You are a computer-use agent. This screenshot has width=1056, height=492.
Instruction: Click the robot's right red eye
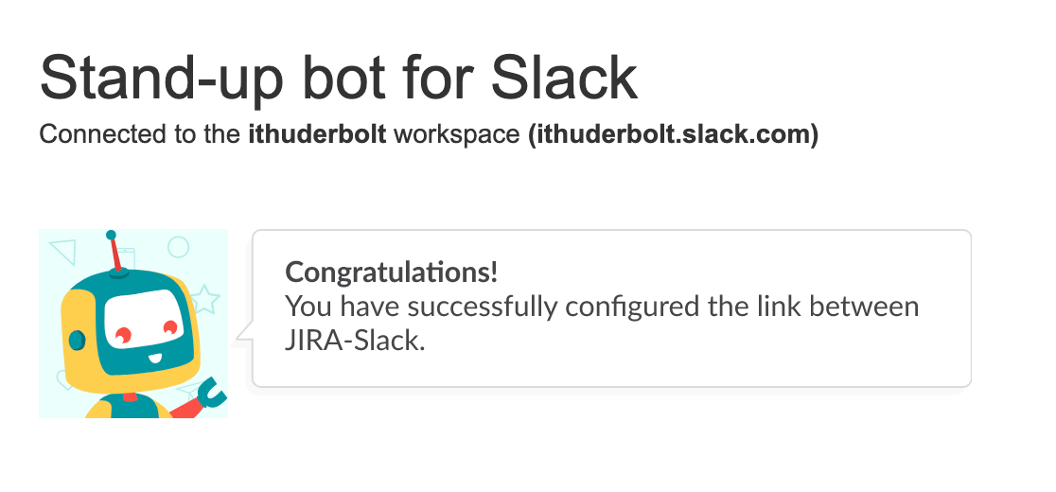169,327
